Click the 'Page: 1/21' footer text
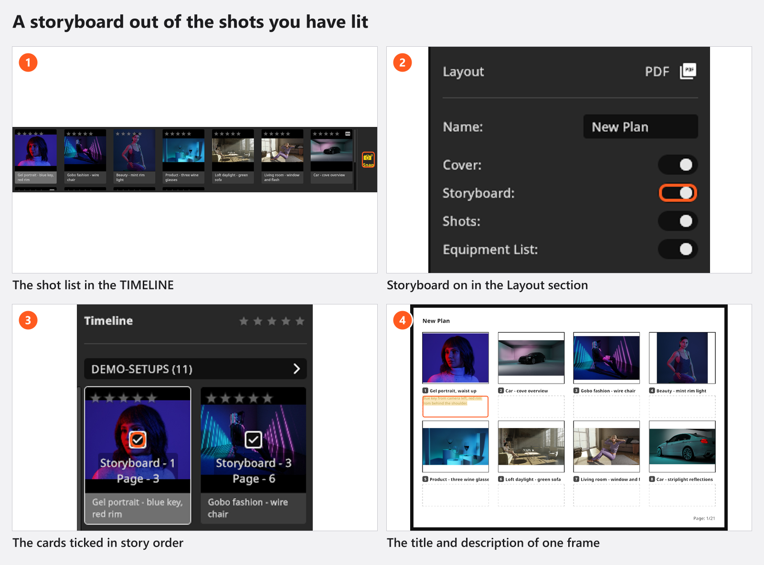 (704, 518)
